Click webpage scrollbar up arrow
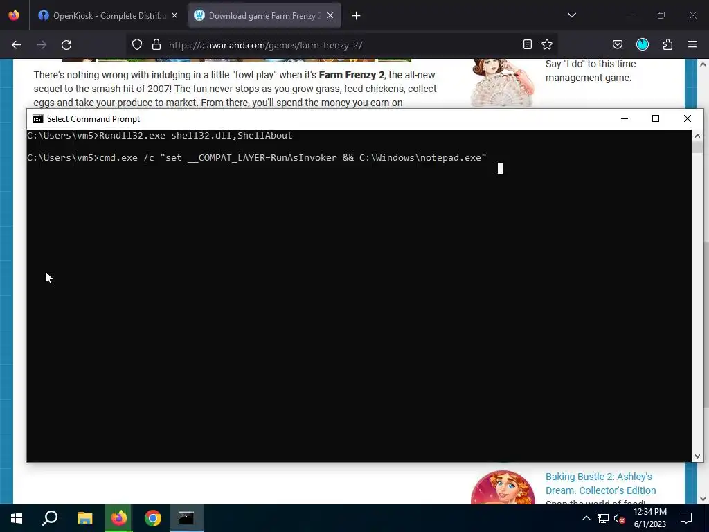This screenshot has width=709, height=532. coord(703,64)
